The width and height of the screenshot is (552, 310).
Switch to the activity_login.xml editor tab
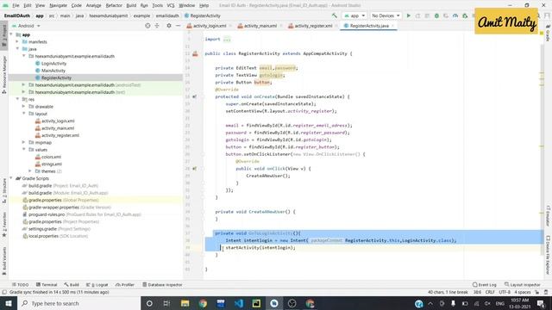click(210, 26)
